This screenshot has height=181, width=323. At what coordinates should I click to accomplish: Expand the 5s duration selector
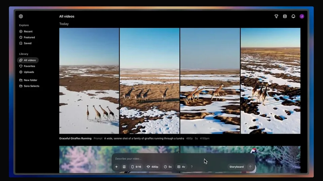pos(168,167)
